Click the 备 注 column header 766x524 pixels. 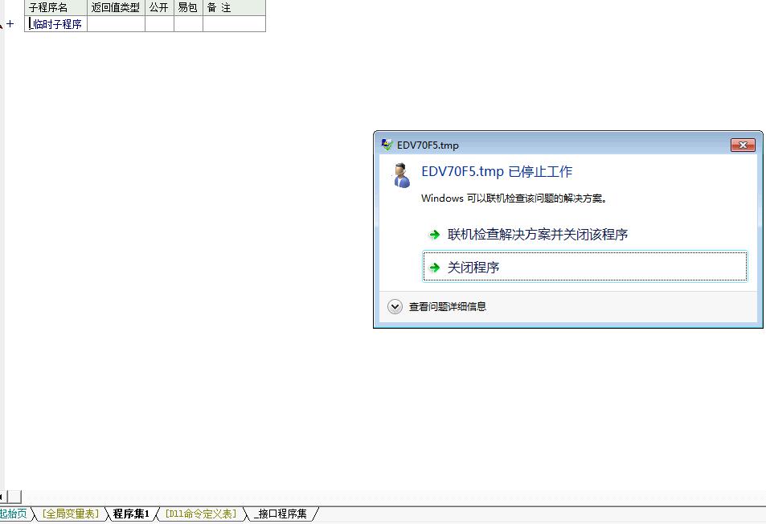pyautogui.click(x=234, y=8)
